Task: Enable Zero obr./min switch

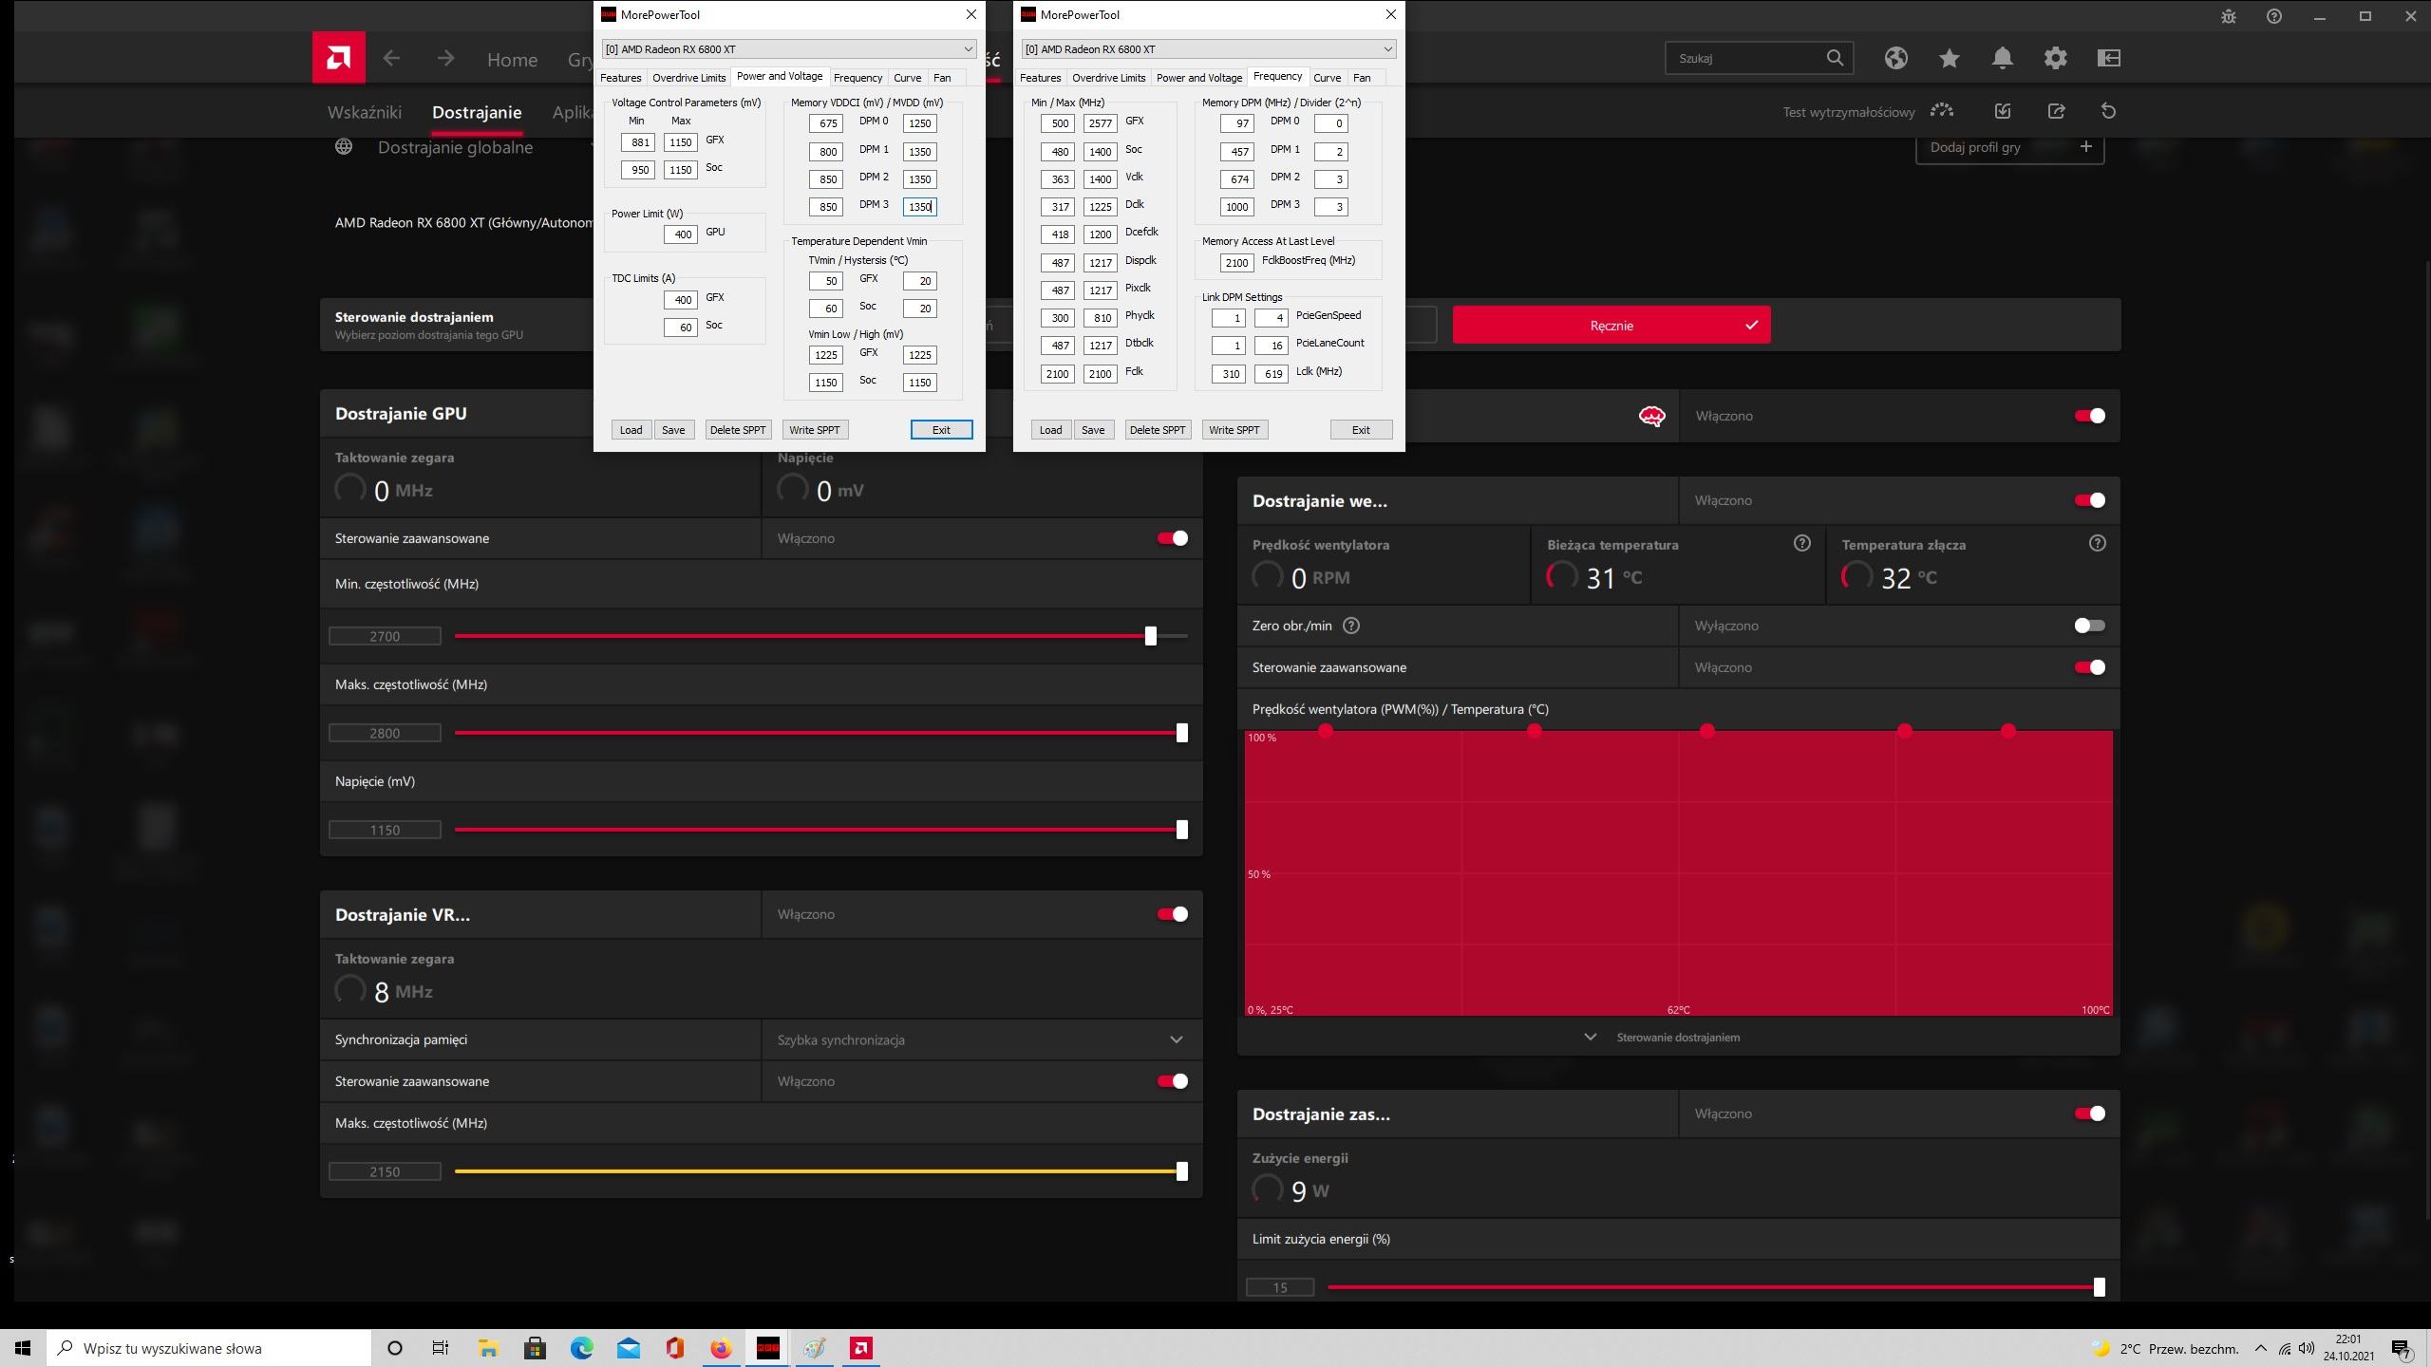Action: coord(2089,626)
